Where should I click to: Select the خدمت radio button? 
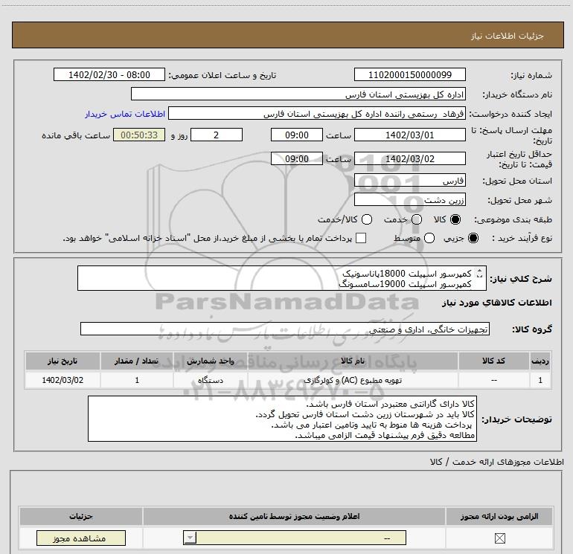417,219
